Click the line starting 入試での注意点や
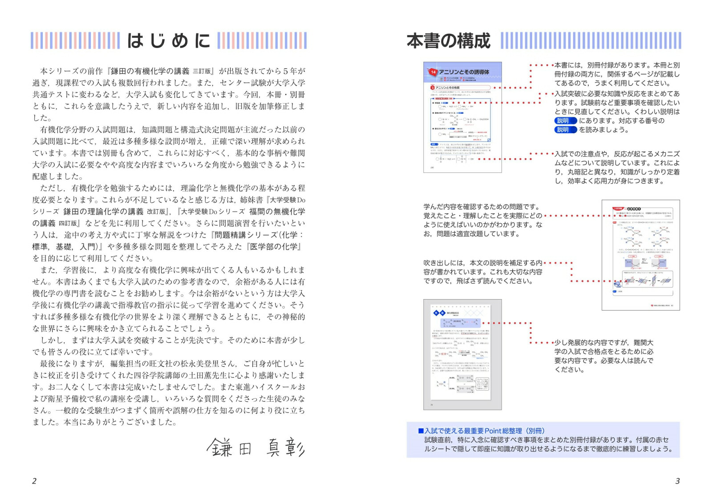The width and height of the screenshot is (712, 504). pos(617,154)
